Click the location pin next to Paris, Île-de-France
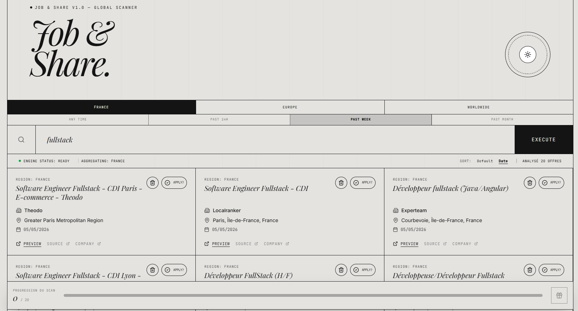 pos(207,220)
